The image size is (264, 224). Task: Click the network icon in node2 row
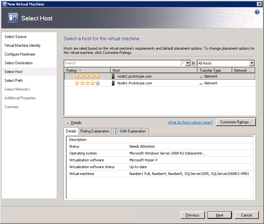pos(201,77)
